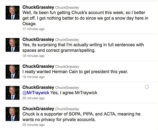158x130 pixels.
Task: Click gray ChuckGrassley handle on SOPA tweet
Action: [x=67, y=109]
